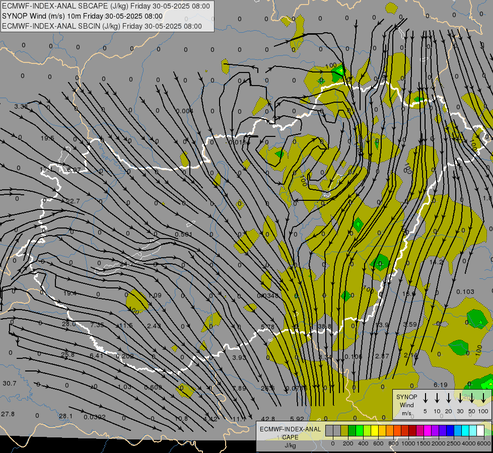Viewport: 493px width, 453px height.
Task: Click the SBCIN title line
Action: click(102, 26)
